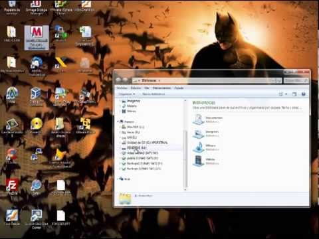Open the blue triangle desktop application icon
Screen dimensions: 319x239
(12, 95)
